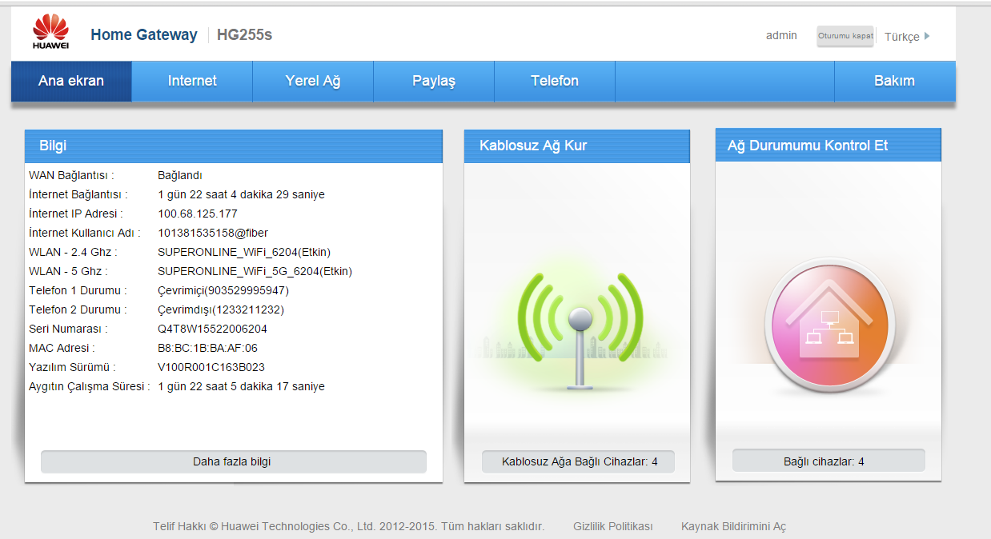Click the admin username text

coord(781,35)
